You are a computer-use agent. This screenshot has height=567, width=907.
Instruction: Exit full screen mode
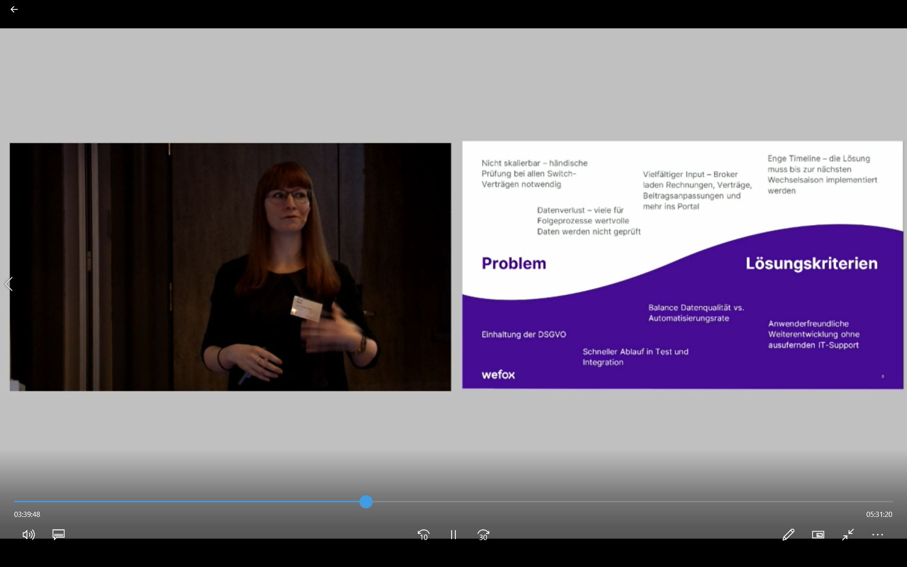coord(848,534)
